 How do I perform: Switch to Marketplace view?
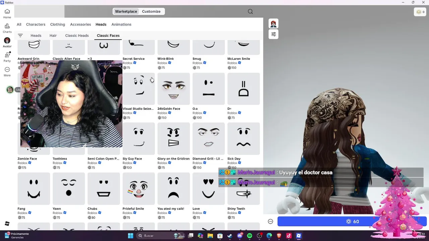pyautogui.click(x=126, y=11)
